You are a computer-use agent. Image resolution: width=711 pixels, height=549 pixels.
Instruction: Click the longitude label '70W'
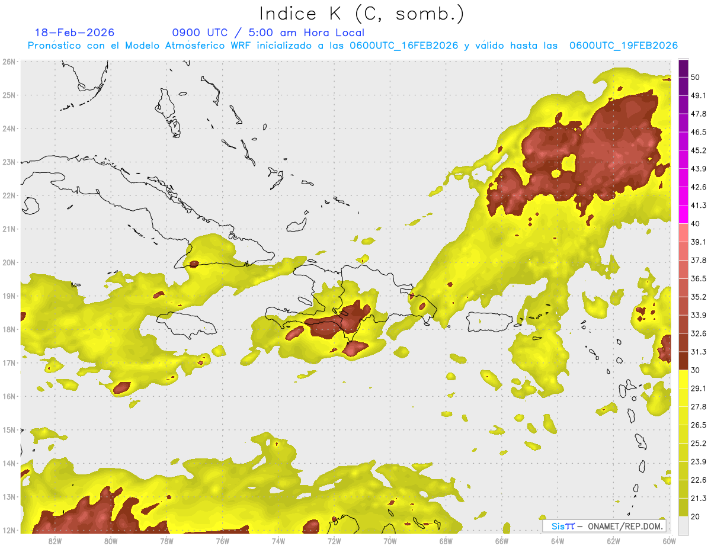click(390, 541)
